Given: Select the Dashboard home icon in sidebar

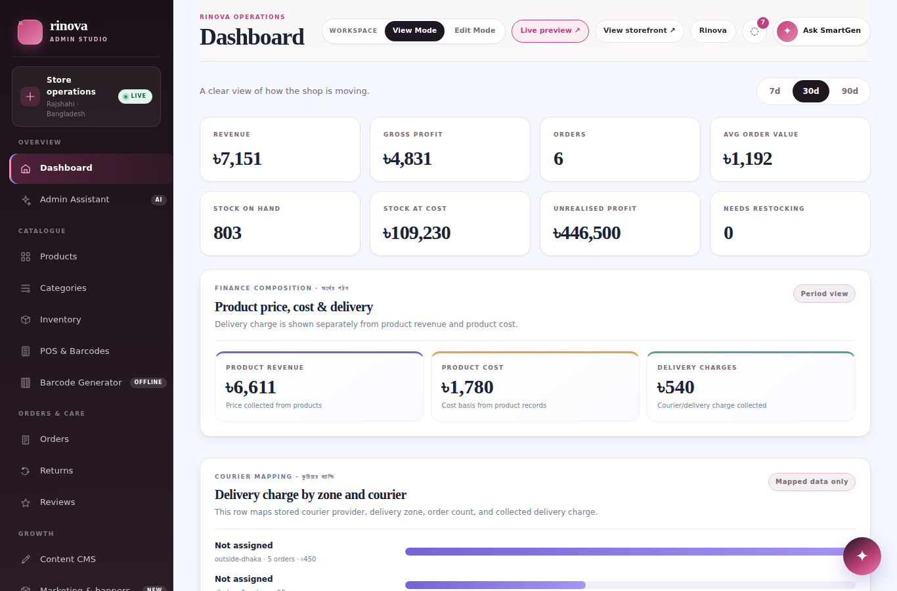Looking at the screenshot, I should click(x=26, y=169).
